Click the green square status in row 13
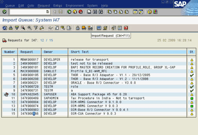This screenshot has height=135, width=198. click(x=192, y=106)
